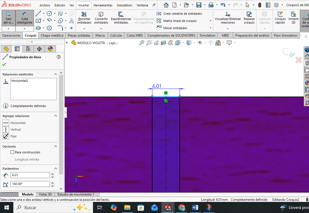Open Mover entidades dropdown arrow
The image size is (309, 213).
210,28
